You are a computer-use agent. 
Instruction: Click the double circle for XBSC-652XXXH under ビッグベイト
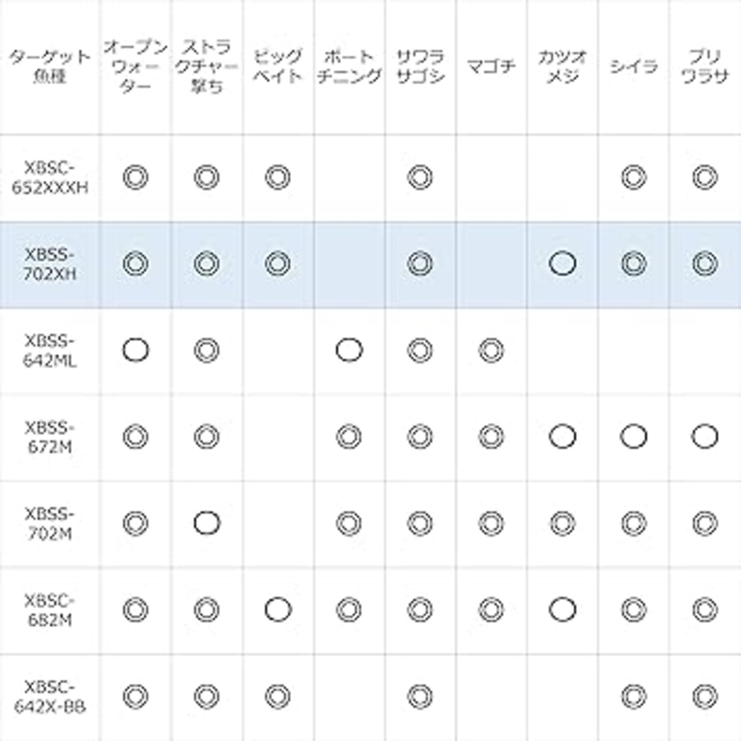point(277,177)
